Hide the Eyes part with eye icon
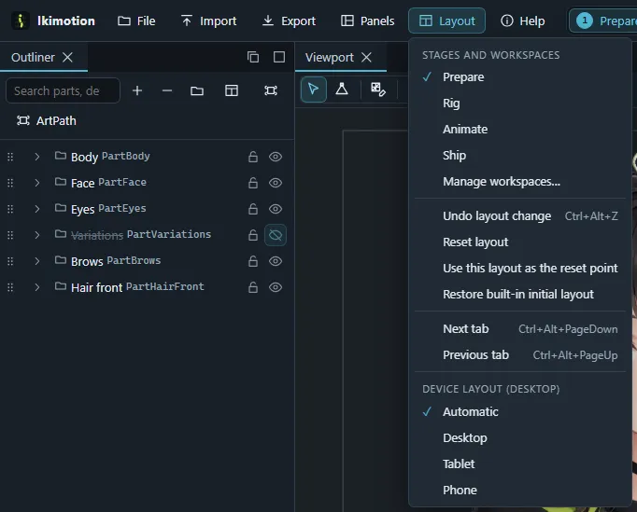 [x=276, y=209]
